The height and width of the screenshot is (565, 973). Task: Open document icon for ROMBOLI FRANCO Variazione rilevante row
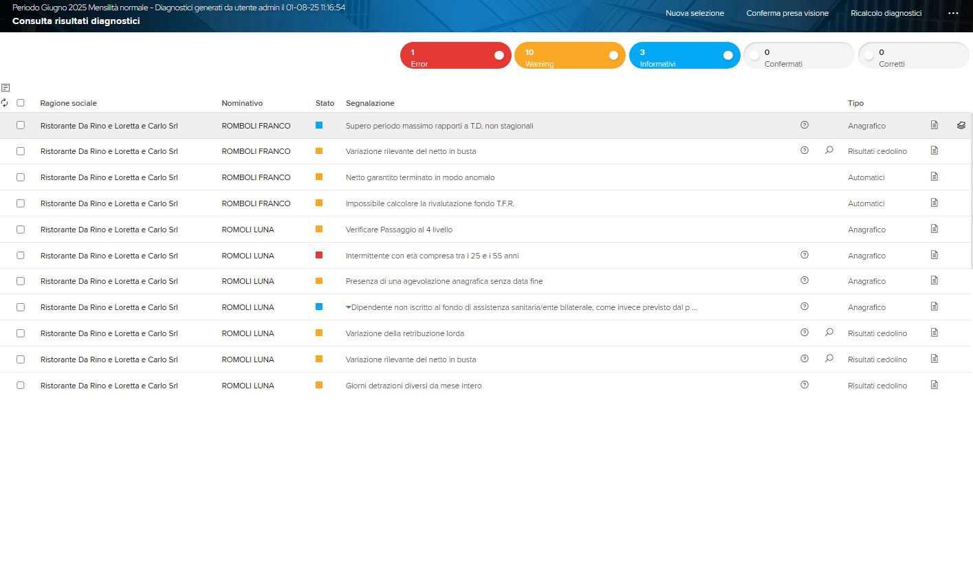click(934, 150)
